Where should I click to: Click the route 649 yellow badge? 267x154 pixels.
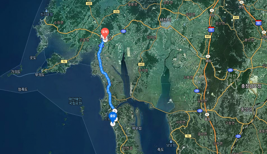(x=141, y=64)
